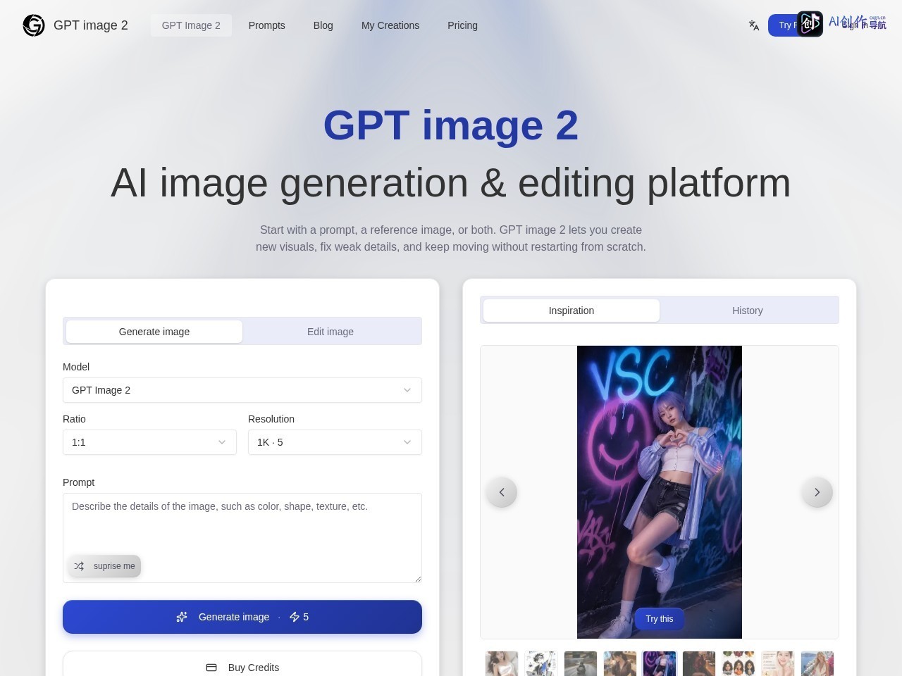Expand the Model dropdown showing GPT Image 2
The height and width of the screenshot is (676, 902).
[242, 390]
